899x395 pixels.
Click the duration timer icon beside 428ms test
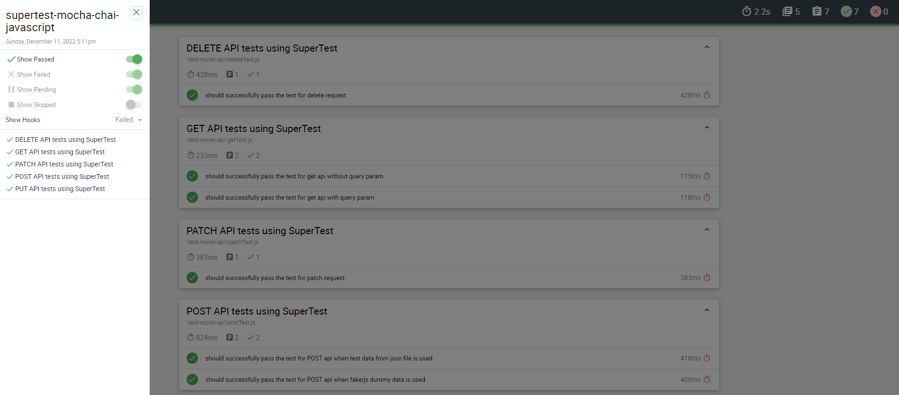point(707,95)
